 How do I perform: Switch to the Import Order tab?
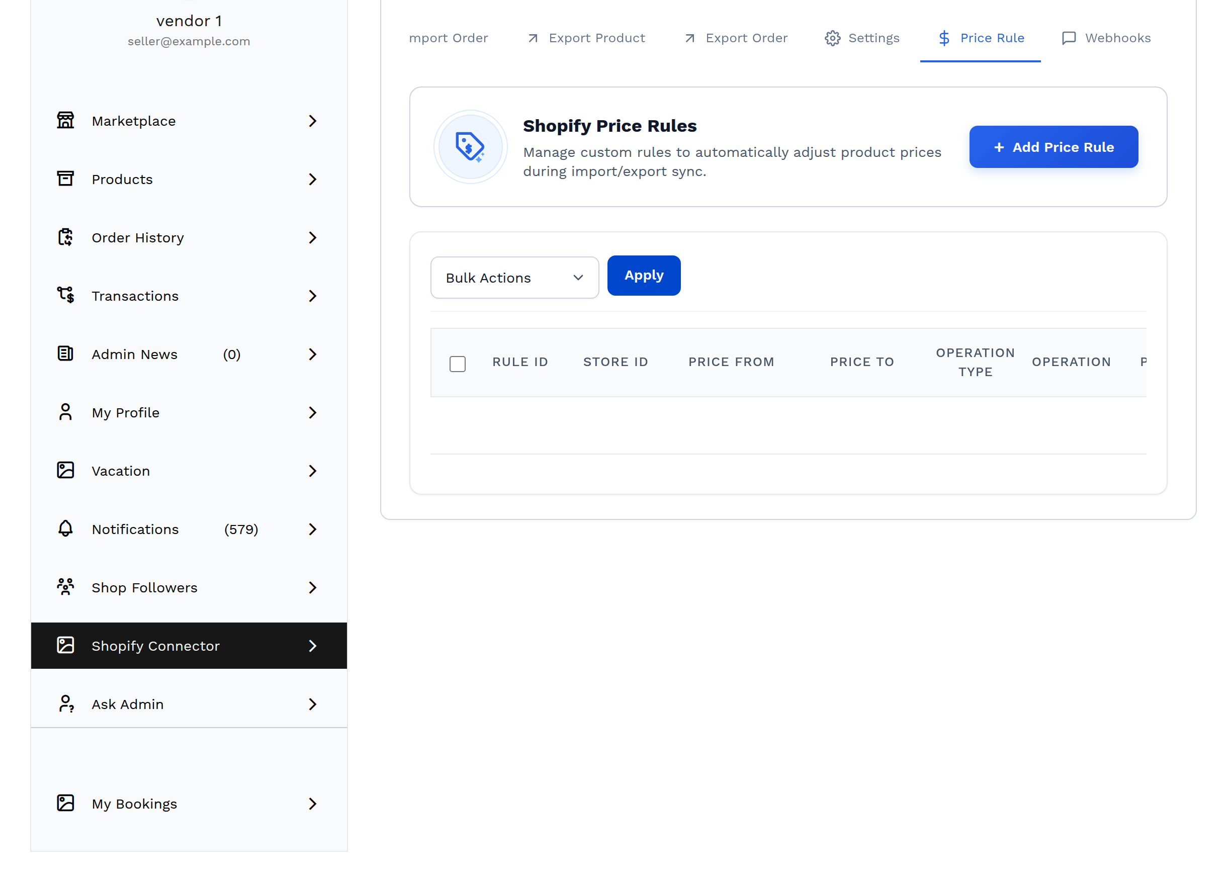(449, 38)
